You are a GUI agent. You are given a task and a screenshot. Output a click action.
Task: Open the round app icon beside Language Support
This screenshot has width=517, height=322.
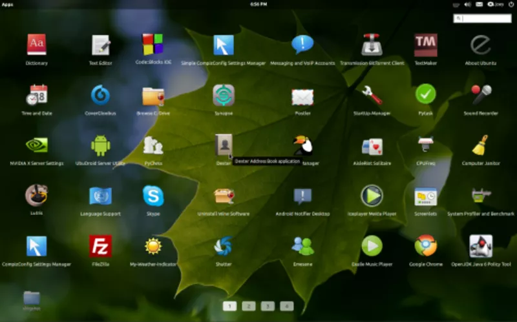[x=37, y=195]
